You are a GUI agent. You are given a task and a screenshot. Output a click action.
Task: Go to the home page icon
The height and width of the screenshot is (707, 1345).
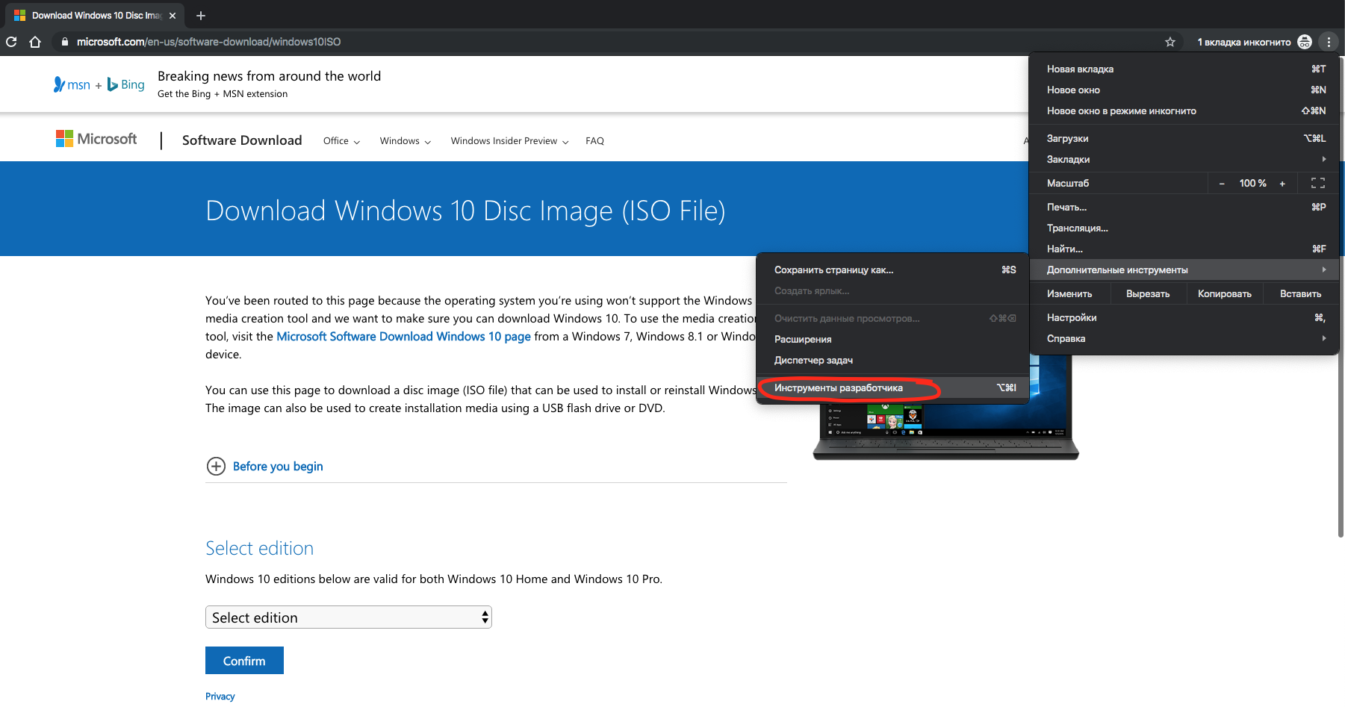pos(35,42)
